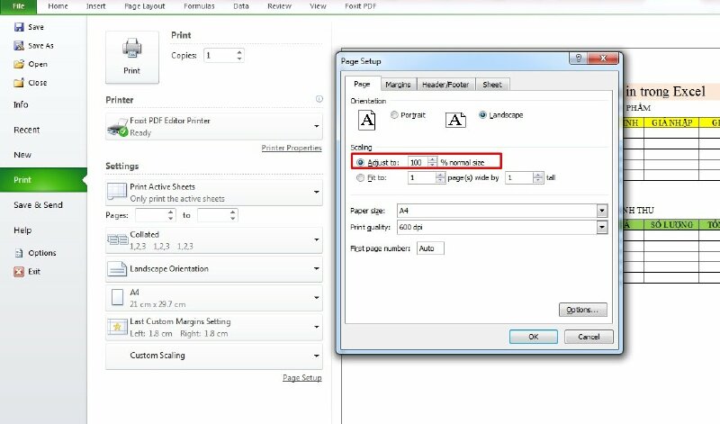Image resolution: width=720 pixels, height=424 pixels.
Task: Click the Options icon in the sidebar
Action: [x=19, y=253]
